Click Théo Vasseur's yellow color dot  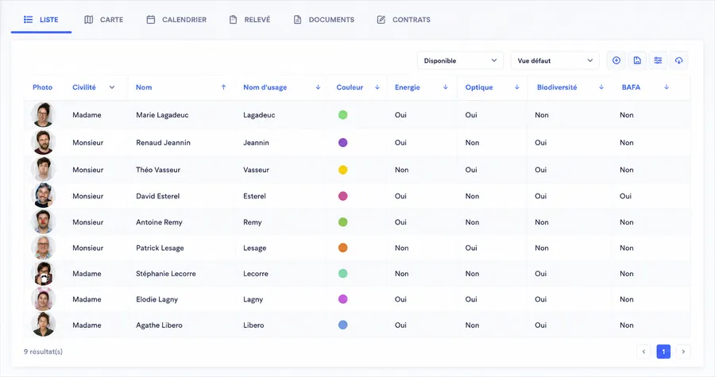[x=343, y=170]
